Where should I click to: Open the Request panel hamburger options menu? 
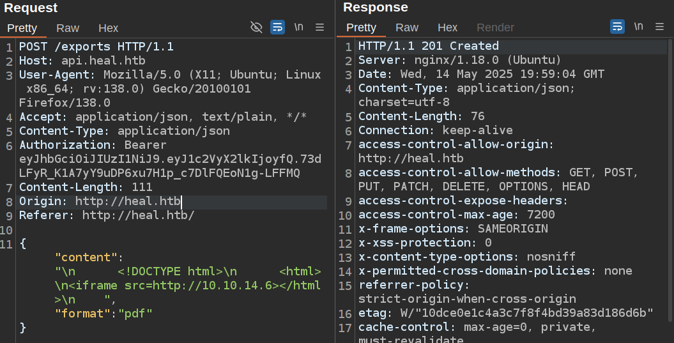[x=320, y=27]
